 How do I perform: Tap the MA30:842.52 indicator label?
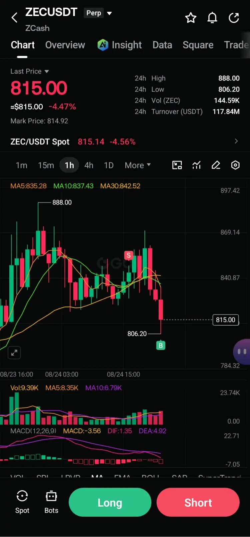120,186
